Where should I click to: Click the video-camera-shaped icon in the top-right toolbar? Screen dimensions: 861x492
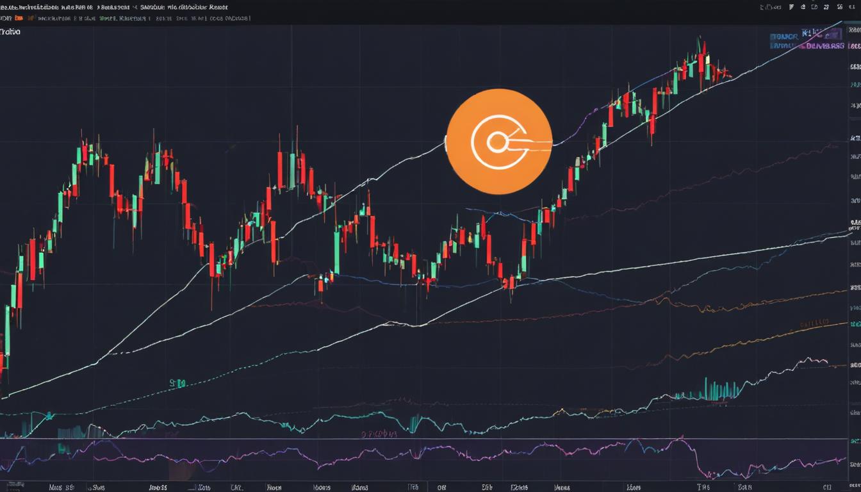(x=814, y=7)
